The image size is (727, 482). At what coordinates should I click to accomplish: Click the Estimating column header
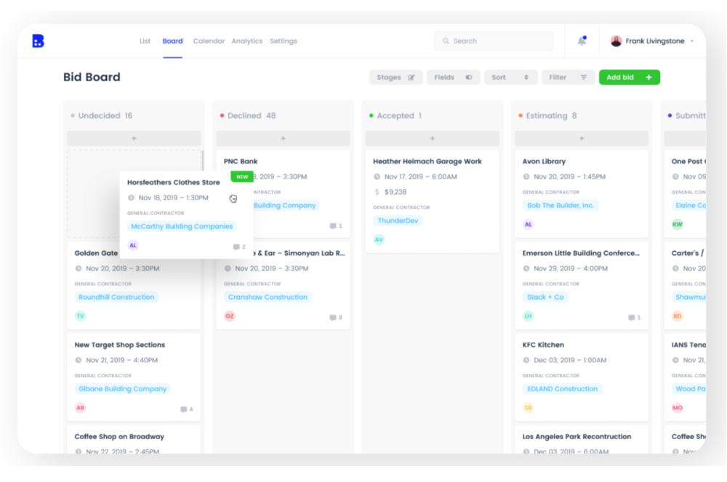[x=547, y=115]
